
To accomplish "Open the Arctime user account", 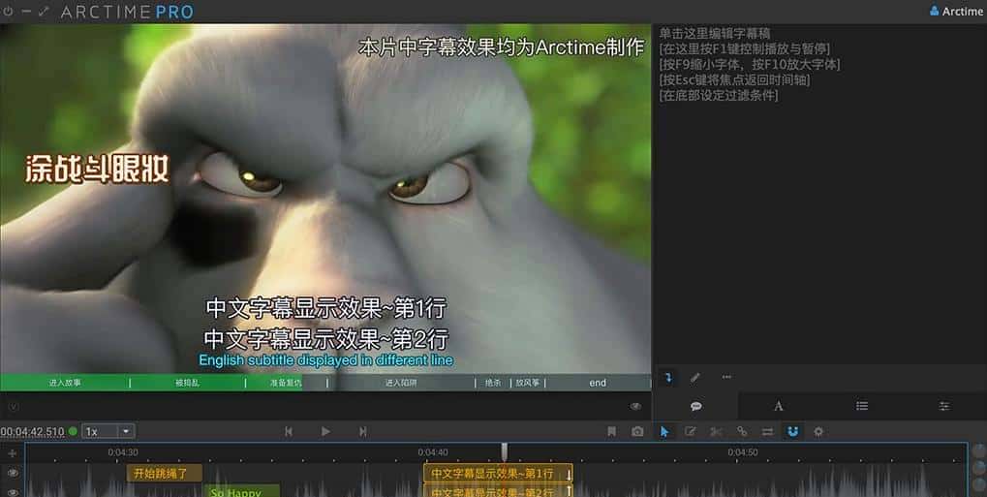I will point(956,12).
